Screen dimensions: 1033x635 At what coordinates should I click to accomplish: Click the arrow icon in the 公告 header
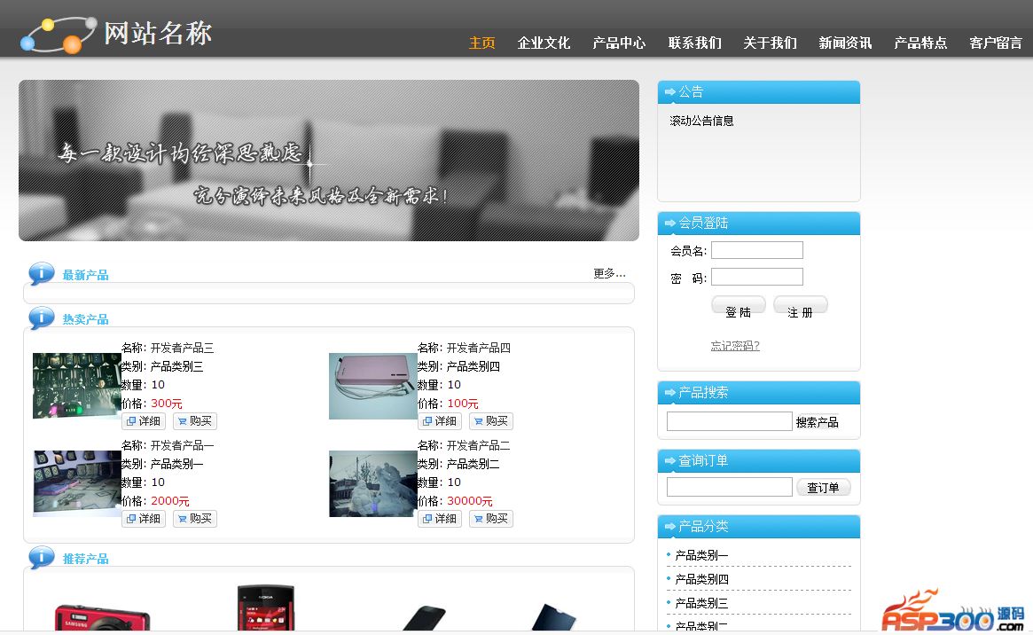[x=670, y=92]
